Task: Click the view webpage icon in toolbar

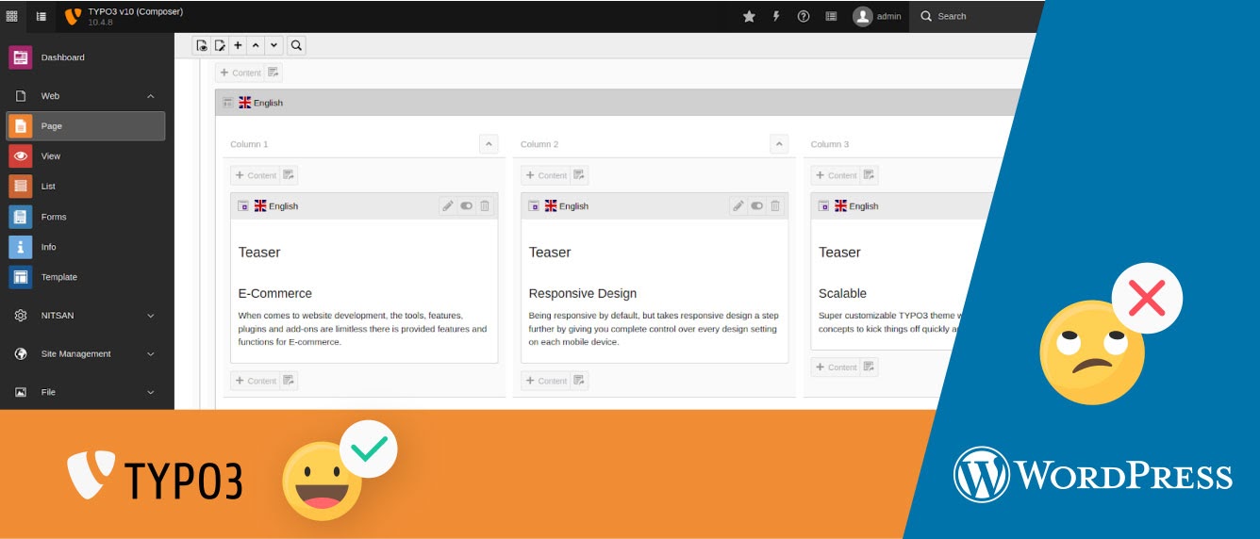Action: click(x=201, y=45)
